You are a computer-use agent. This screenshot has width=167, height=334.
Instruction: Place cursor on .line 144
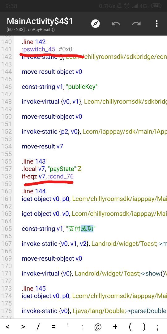[x=34, y=191]
